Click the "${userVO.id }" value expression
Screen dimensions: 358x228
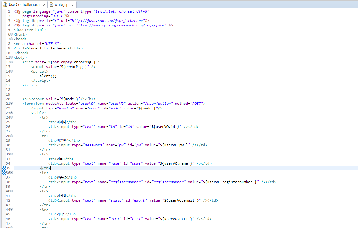point(165,127)
